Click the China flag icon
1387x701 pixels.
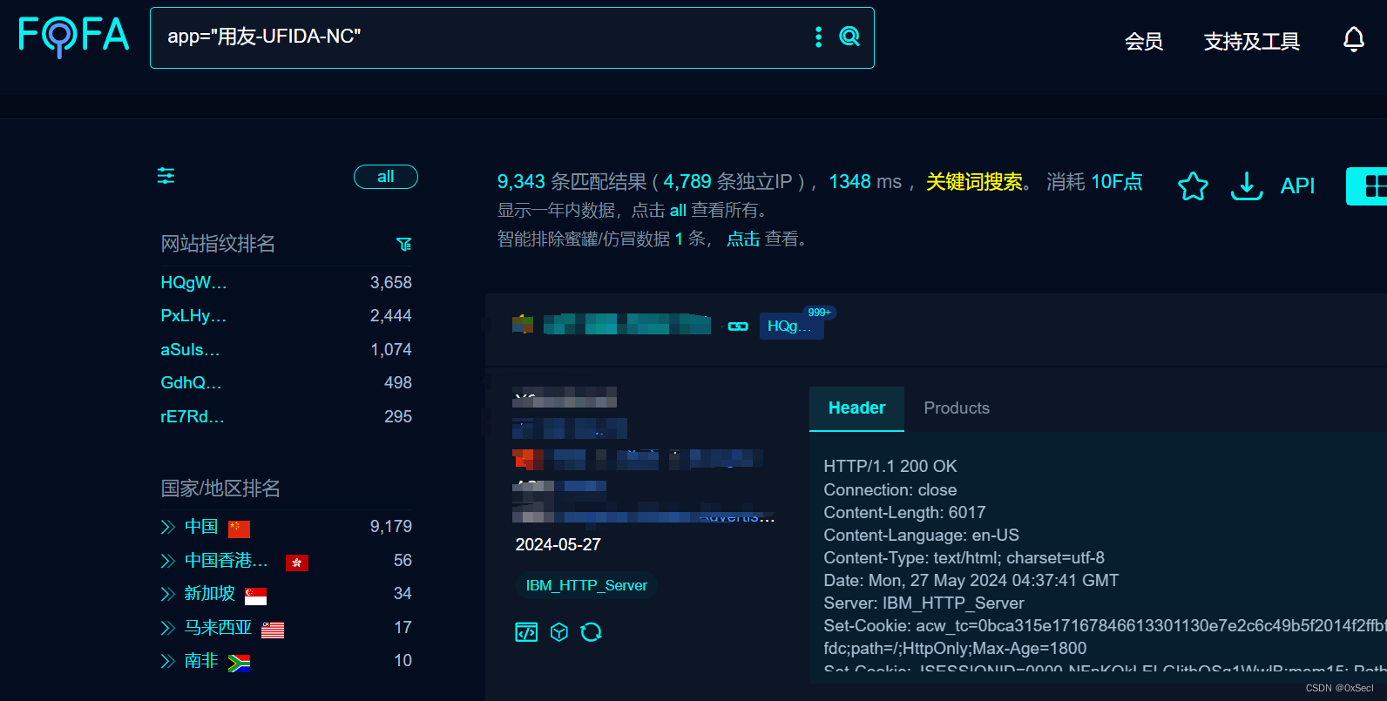[x=239, y=529]
